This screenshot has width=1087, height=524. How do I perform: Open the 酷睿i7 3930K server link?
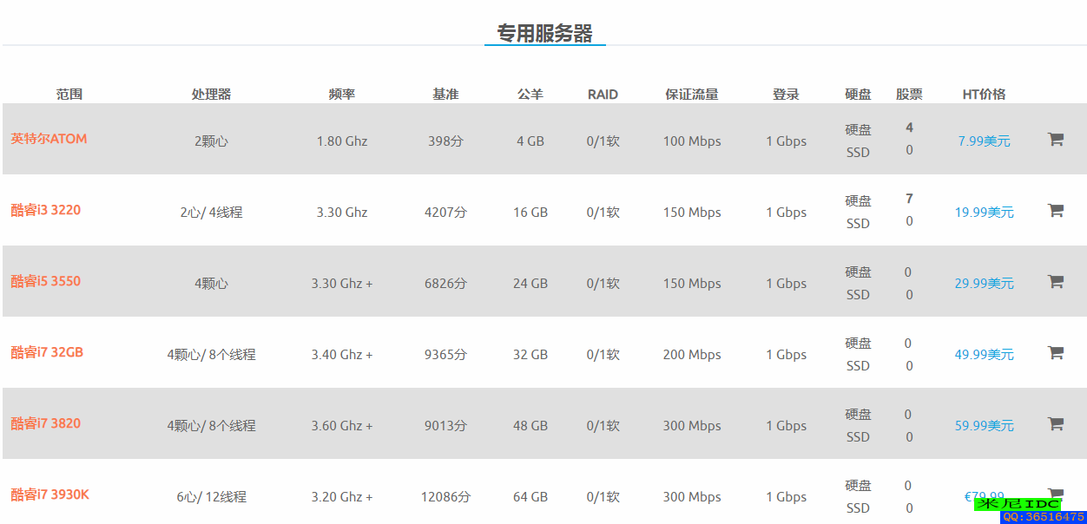point(49,495)
